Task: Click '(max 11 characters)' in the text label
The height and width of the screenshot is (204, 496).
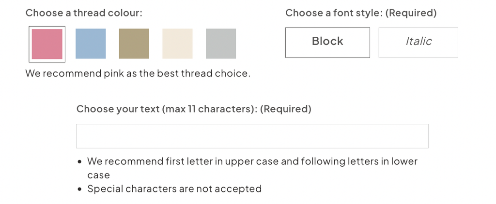Action: 210,109
